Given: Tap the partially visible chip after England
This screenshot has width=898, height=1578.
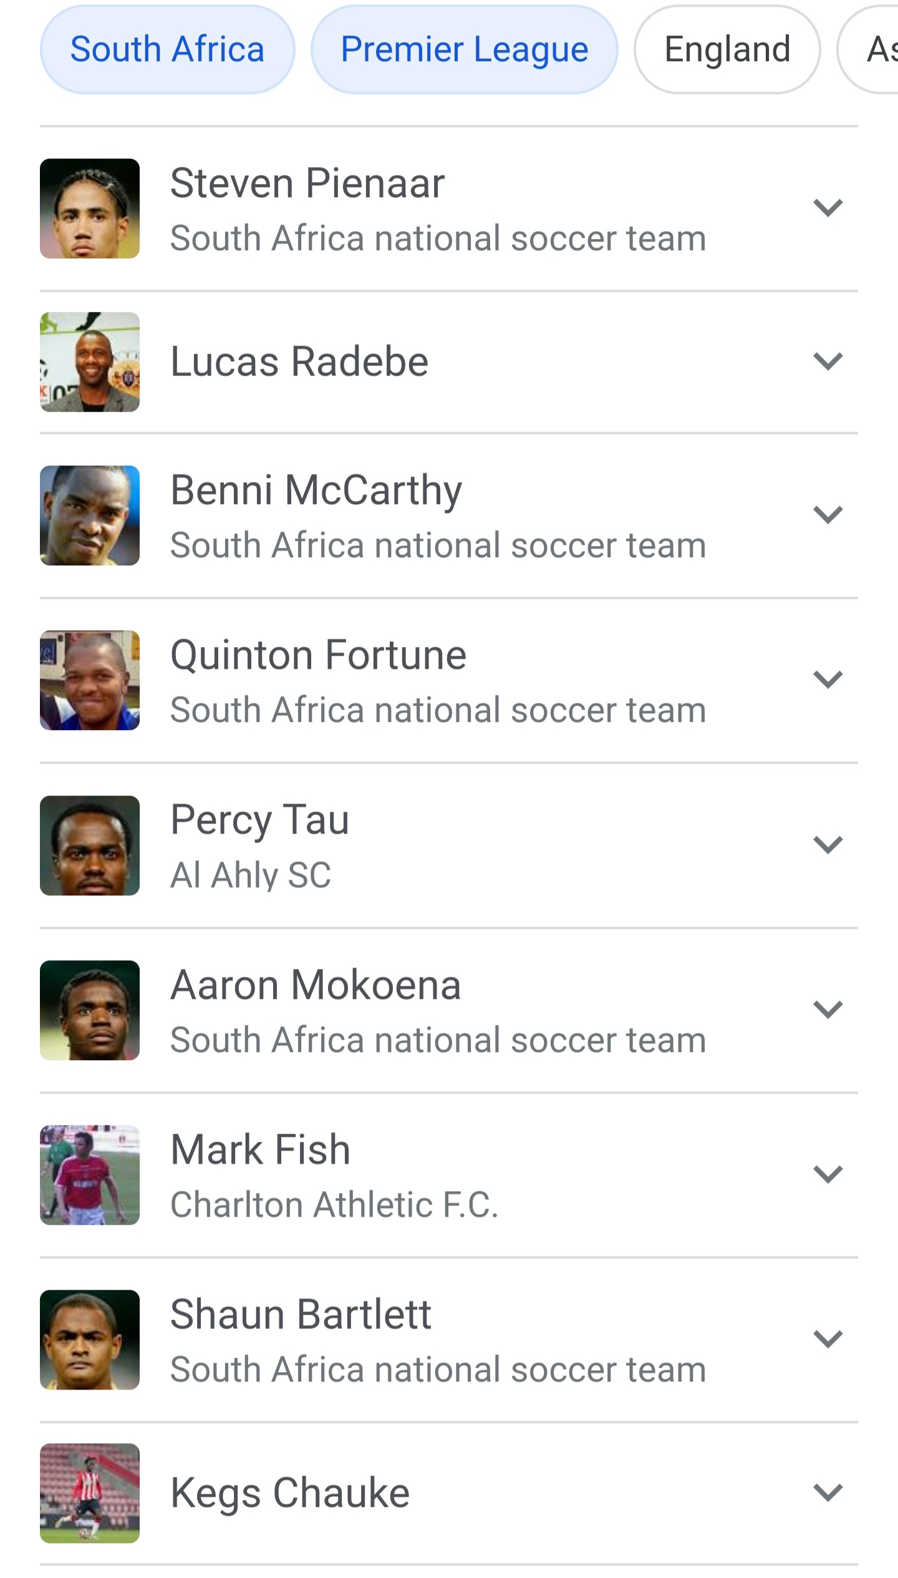Looking at the screenshot, I should (x=876, y=49).
